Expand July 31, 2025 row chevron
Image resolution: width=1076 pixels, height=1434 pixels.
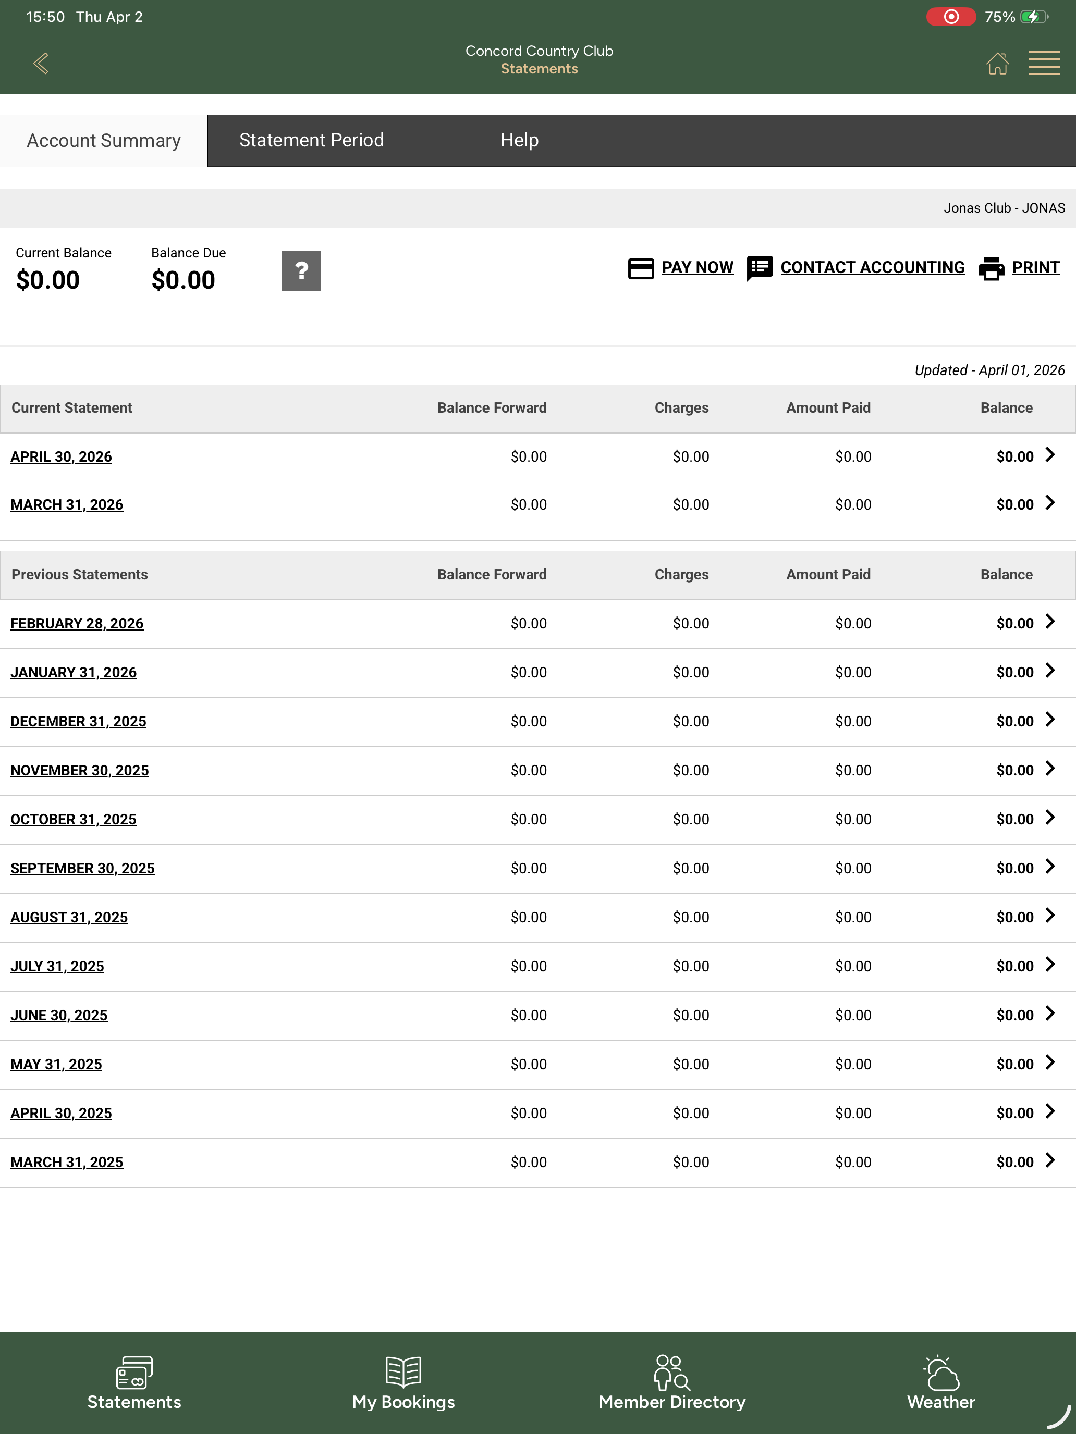tap(1050, 965)
